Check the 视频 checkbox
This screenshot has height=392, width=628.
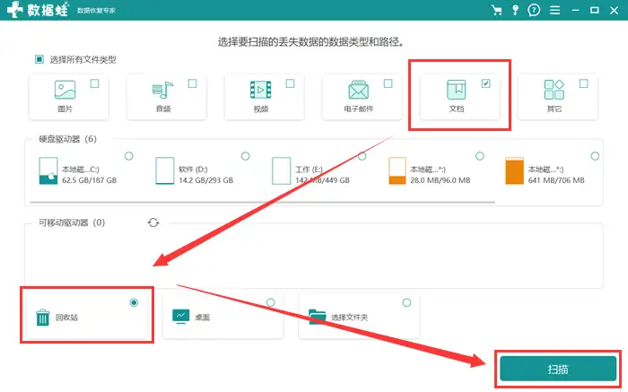pyautogui.click(x=291, y=83)
